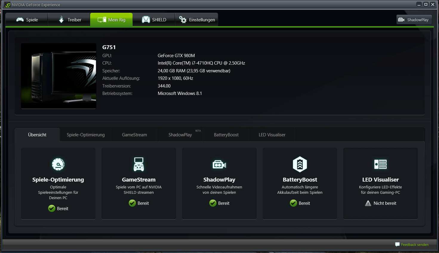Click the SHIELD device icon
The width and height of the screenshot is (439, 253).
146,20
